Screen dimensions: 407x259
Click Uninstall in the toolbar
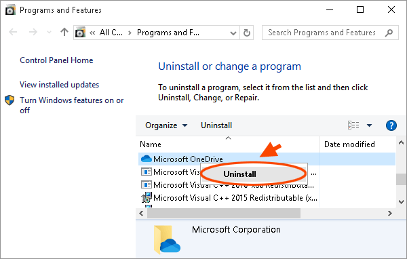click(216, 125)
